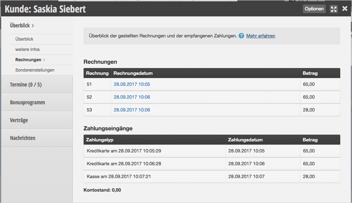
Task: Open the Optionen menu
Action: point(314,9)
